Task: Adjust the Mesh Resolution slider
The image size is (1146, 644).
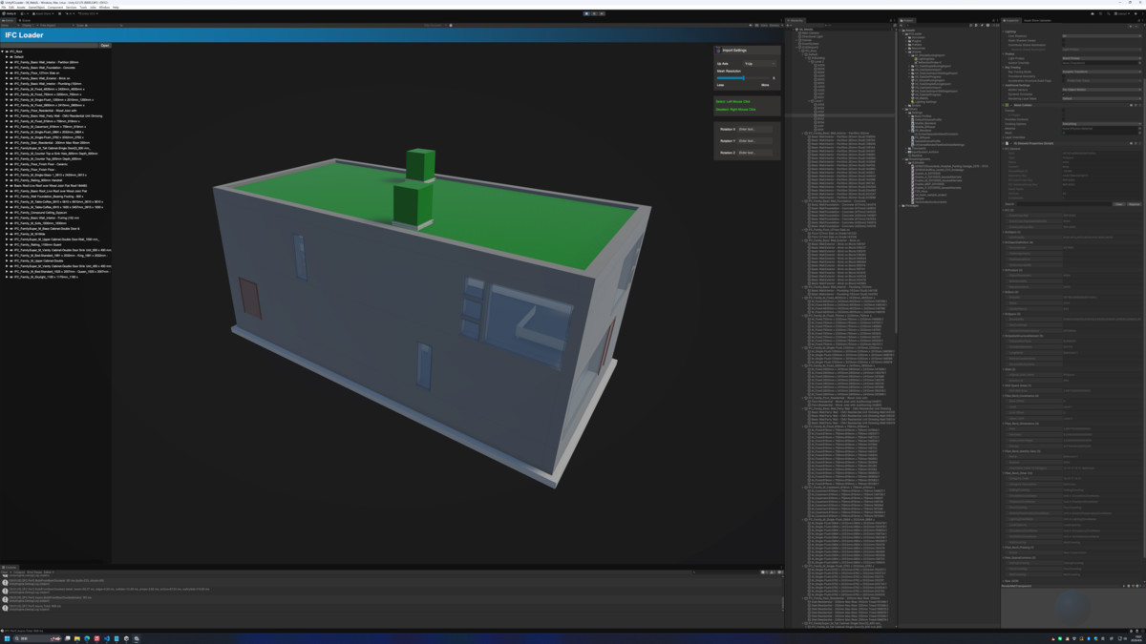Action: 746,78
